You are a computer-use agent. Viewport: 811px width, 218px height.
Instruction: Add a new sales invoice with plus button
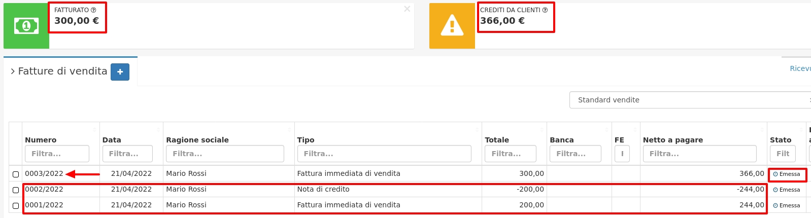click(x=120, y=72)
